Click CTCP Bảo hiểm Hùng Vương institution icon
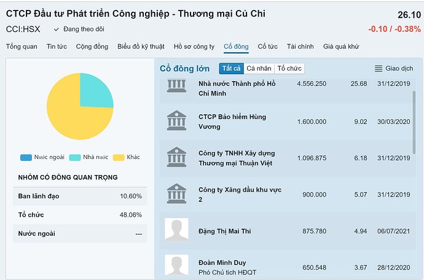The image size is (424, 280). pos(176,121)
